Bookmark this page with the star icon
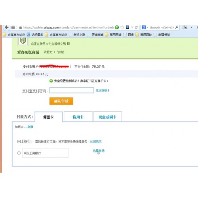Image resolution: width=198 pixels, height=198 pixels. (122, 27)
